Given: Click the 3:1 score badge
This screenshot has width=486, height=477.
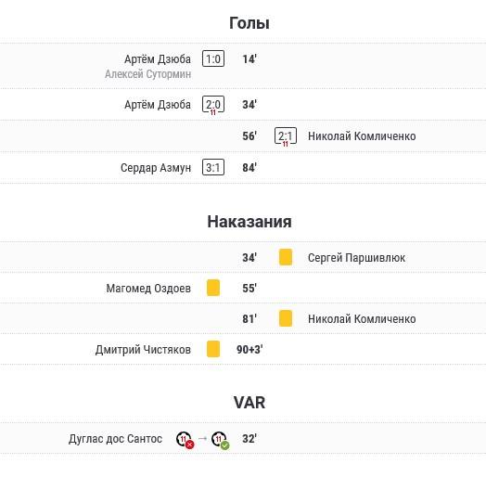Looking at the screenshot, I should 213,167.
